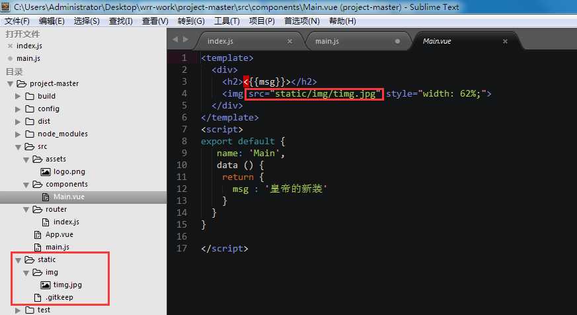Click the App.vue file icon
The width and height of the screenshot is (577, 315).
[38, 235]
